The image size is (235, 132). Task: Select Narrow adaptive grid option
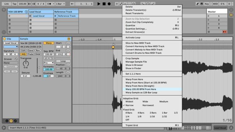click(129, 105)
